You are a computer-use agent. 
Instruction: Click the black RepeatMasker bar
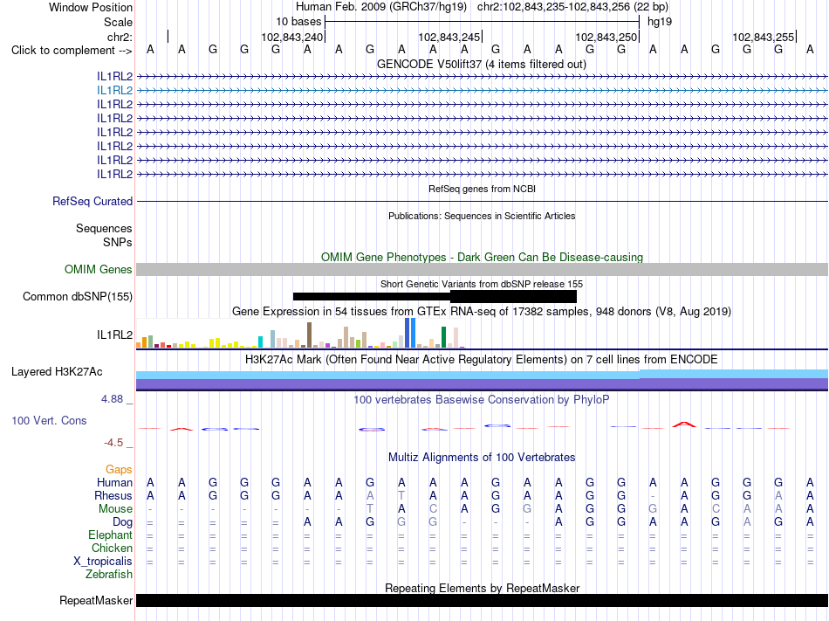[482, 600]
